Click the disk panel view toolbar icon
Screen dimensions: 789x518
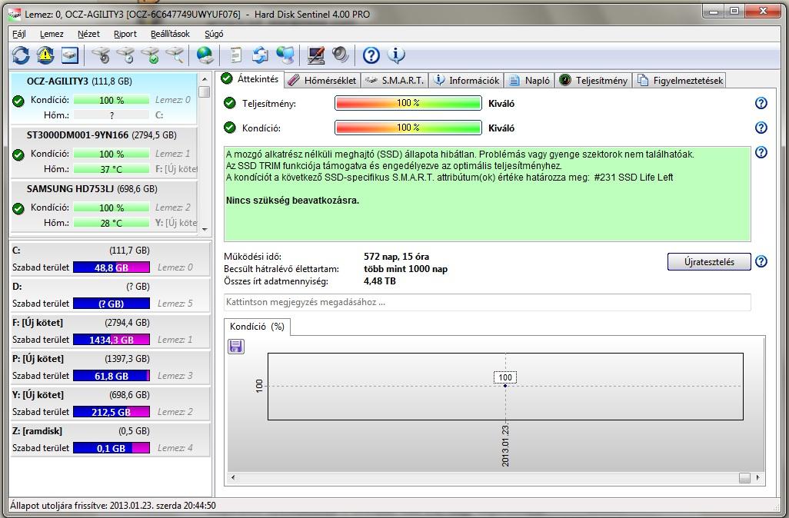click(x=70, y=55)
